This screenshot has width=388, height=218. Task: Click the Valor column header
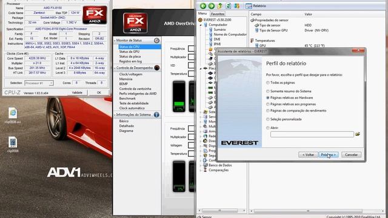click(x=308, y=15)
